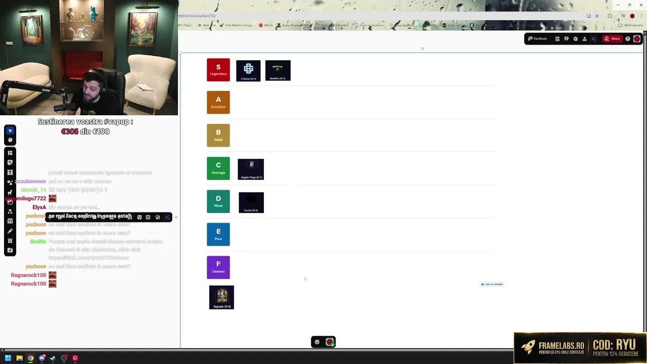Select the image insert tool
The image size is (647, 364).
10,202
